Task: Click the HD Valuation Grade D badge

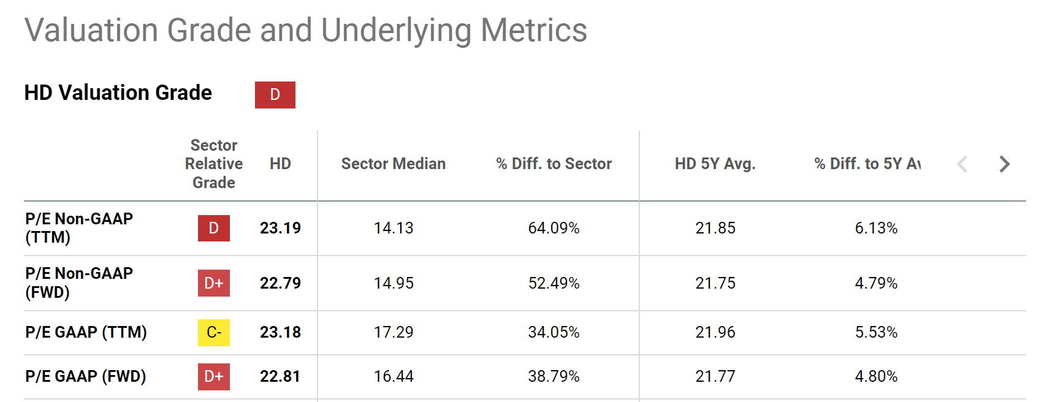Action: coord(275,95)
